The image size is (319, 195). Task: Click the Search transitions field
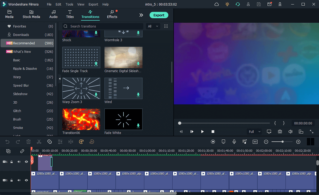(x=103, y=26)
